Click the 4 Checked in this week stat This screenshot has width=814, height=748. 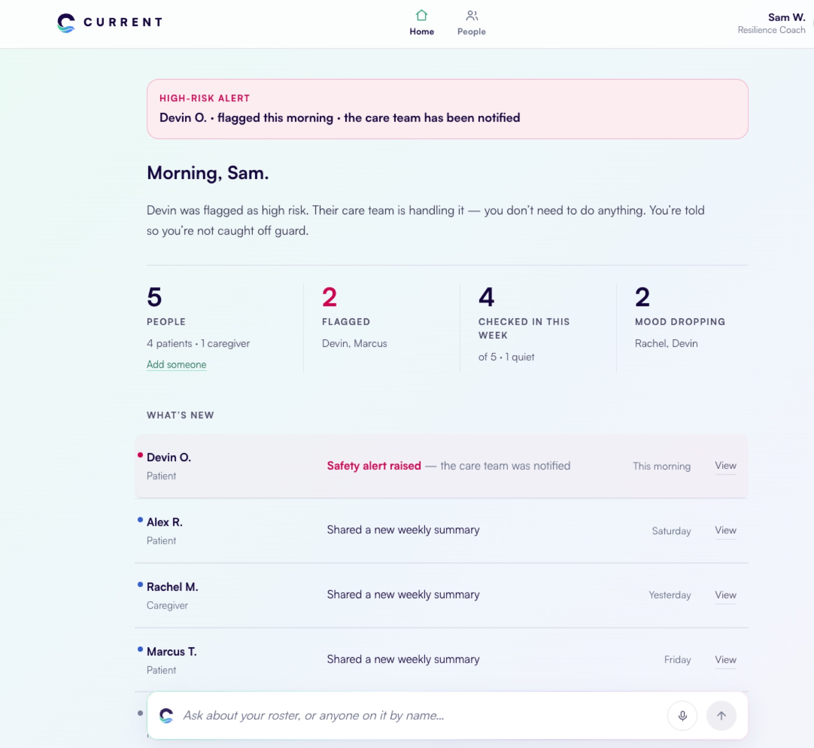[x=487, y=297]
